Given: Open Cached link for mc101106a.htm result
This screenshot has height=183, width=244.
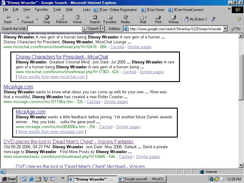Looking at the screenshot, I should coord(94,102).
